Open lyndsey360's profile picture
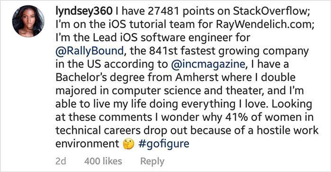This screenshot has height=172, width=331. point(28,21)
